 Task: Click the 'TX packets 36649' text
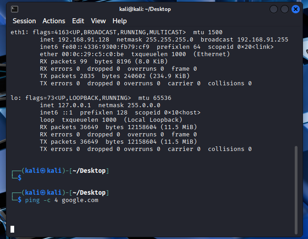click(69, 141)
